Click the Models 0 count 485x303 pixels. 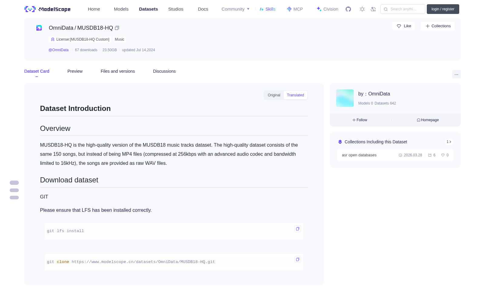tap(366, 103)
